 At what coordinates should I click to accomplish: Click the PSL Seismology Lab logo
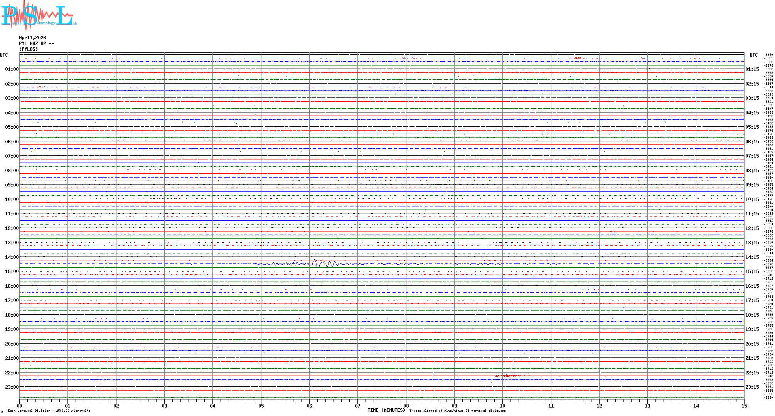(x=39, y=15)
